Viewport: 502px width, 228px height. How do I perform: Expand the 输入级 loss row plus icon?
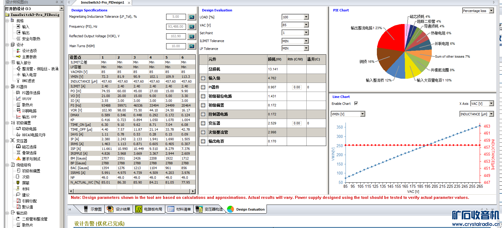click(203, 78)
